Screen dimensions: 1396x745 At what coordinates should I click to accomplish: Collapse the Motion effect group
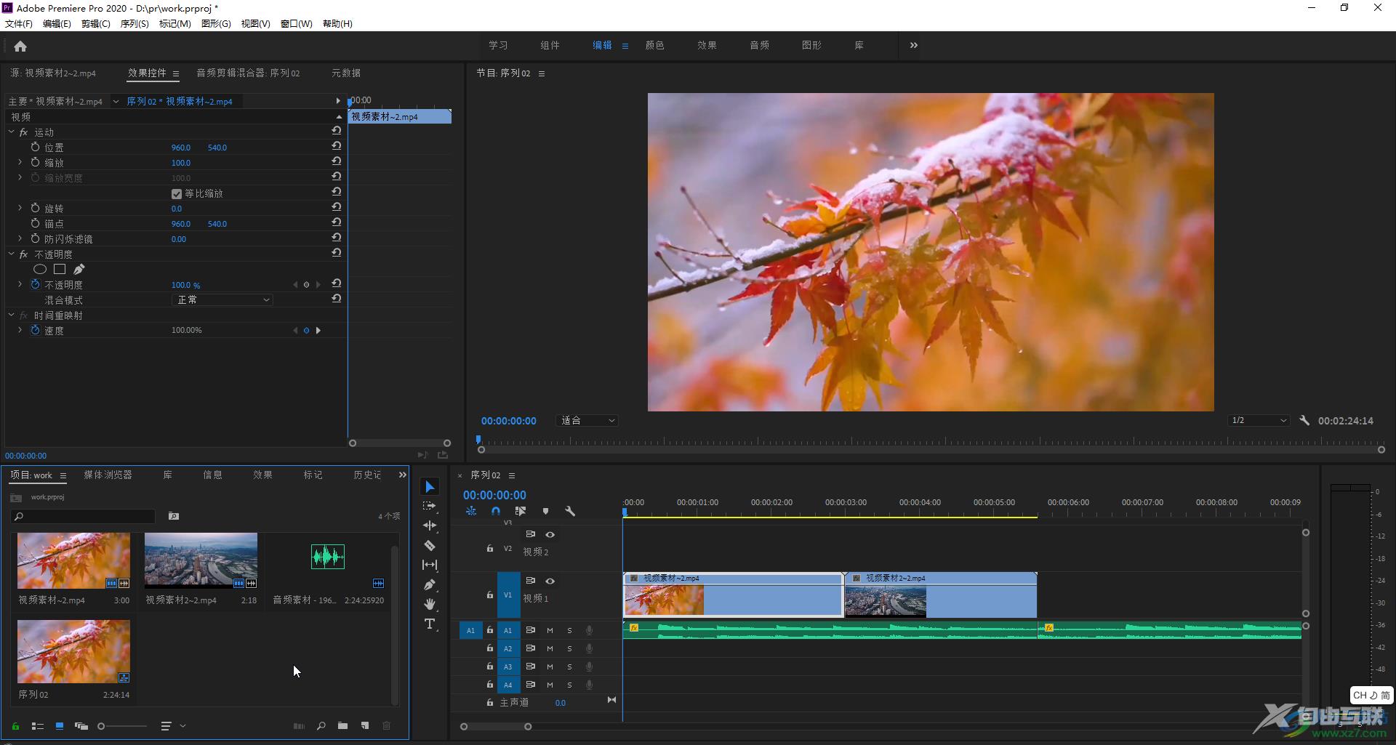point(11,132)
